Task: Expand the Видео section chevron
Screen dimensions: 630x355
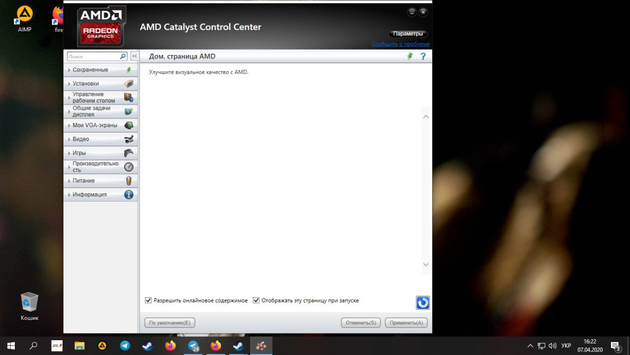Action: 69,139
